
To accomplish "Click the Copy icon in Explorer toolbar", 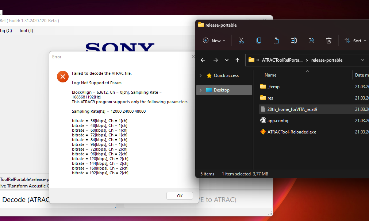I will pos(259,41).
